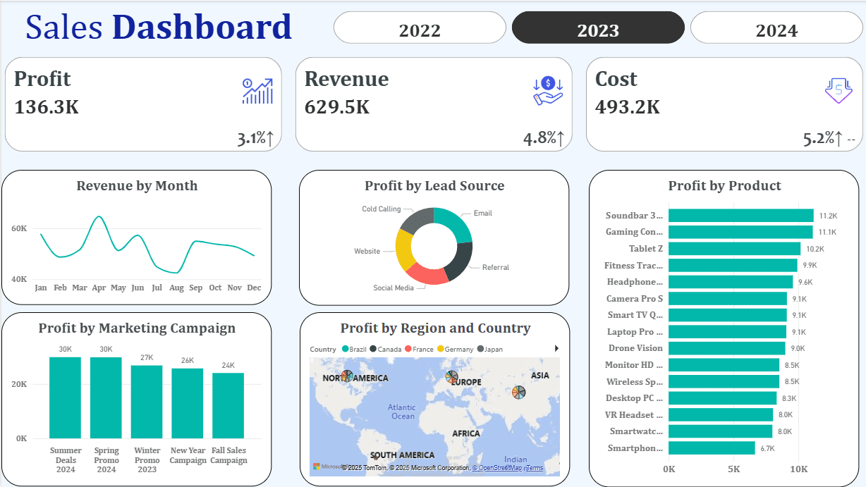Select the Cold Calling donut segment
Image resolution: width=866 pixels, height=487 pixels.
(x=417, y=220)
